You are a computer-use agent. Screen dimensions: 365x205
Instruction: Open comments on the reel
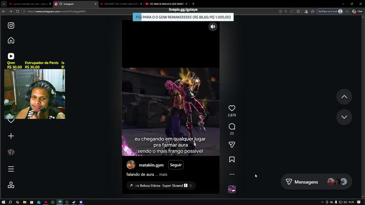[x=232, y=126]
